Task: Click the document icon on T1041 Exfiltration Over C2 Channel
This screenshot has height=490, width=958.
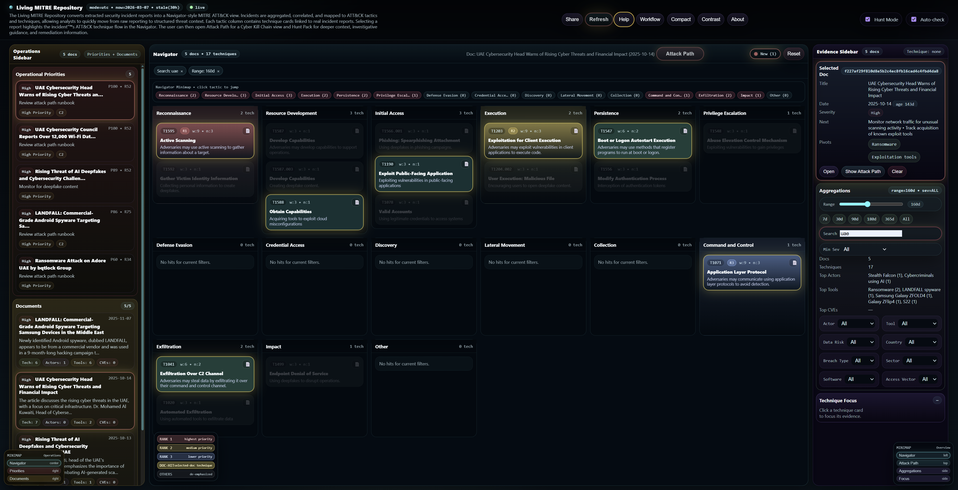Action: (x=248, y=364)
